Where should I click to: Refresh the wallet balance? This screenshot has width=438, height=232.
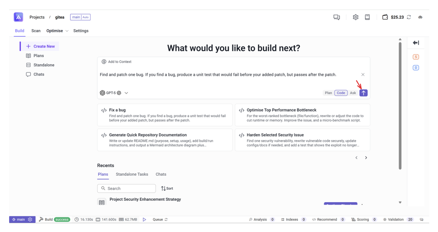[409, 17]
